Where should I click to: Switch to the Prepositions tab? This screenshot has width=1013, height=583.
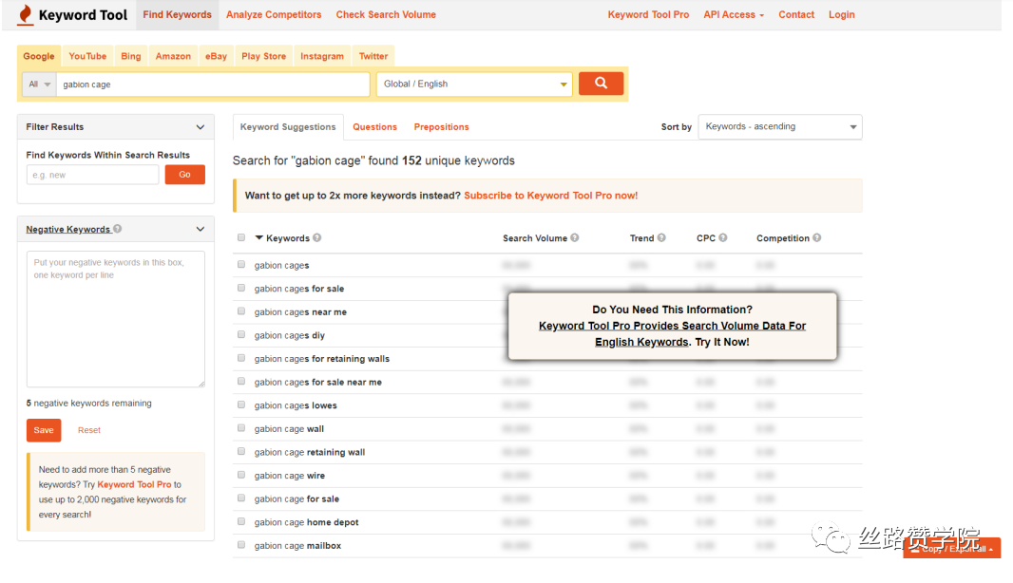coord(441,126)
